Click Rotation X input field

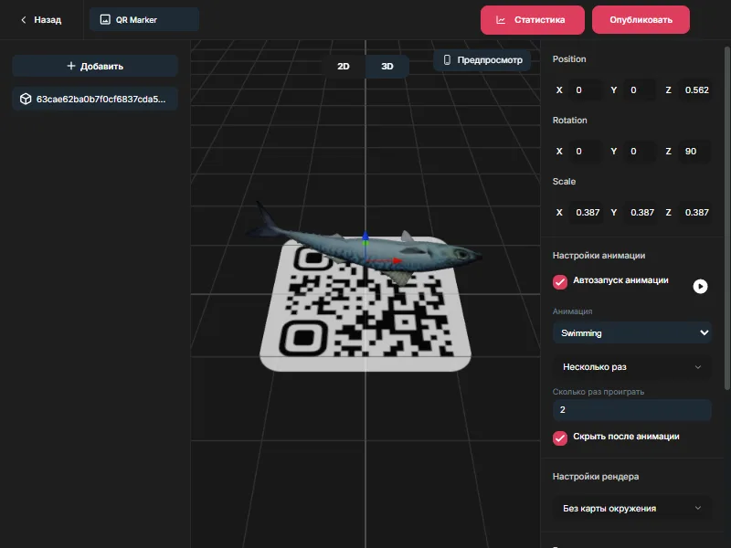(x=586, y=151)
